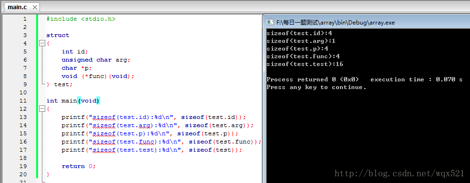This screenshot has height=183, width=470.
Task: Click 'Press any key to continue.' in console
Action: [x=316, y=87]
